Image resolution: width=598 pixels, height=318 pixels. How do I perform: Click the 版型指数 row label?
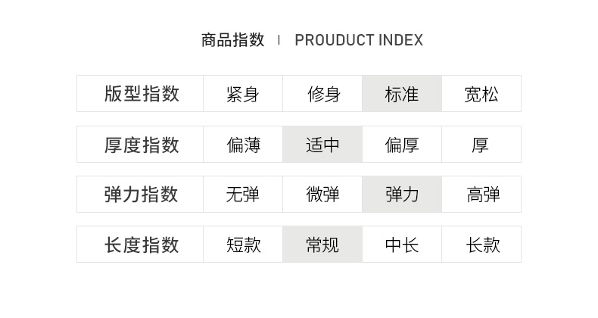click(x=141, y=94)
